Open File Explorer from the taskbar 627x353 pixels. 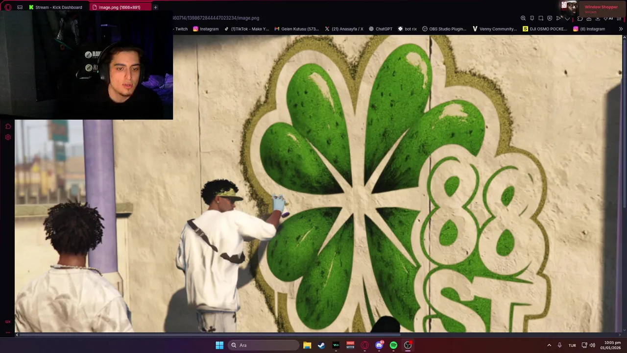(x=307, y=345)
